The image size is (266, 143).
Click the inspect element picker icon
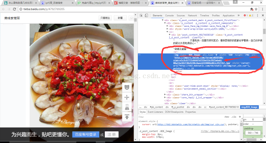tap(141, 16)
